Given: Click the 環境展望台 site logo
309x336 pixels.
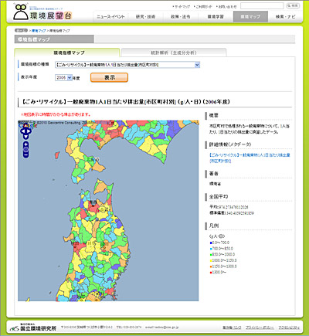Looking at the screenshot, I should (42, 12).
